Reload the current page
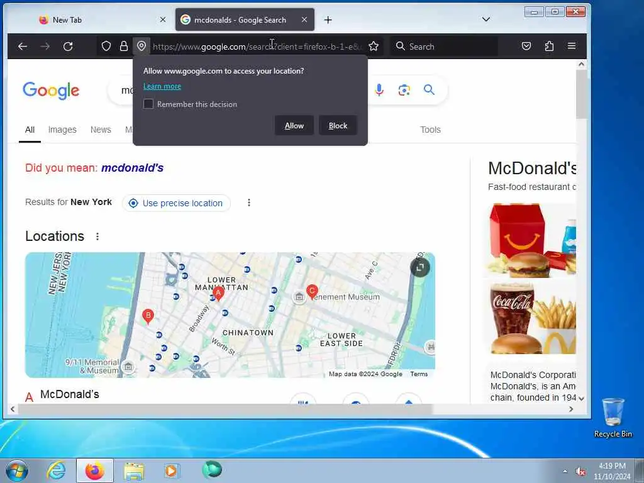Viewport: 644px width, 483px height. click(68, 47)
